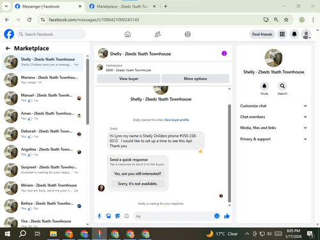Open Mariana chat in list
The height and width of the screenshot is (240, 320).
(43, 80)
